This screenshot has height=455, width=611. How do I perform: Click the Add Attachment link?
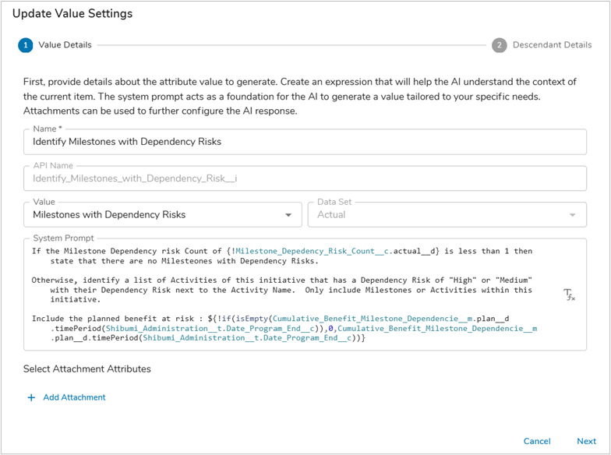pyautogui.click(x=74, y=397)
